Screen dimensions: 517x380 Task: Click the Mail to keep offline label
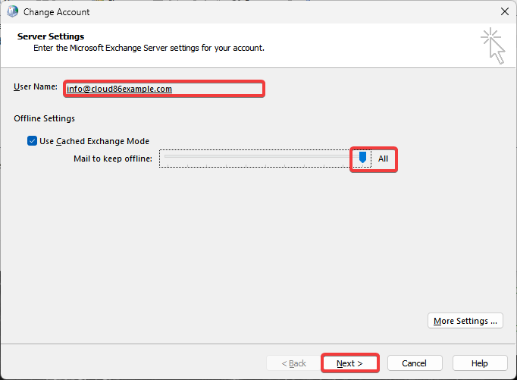(x=113, y=159)
